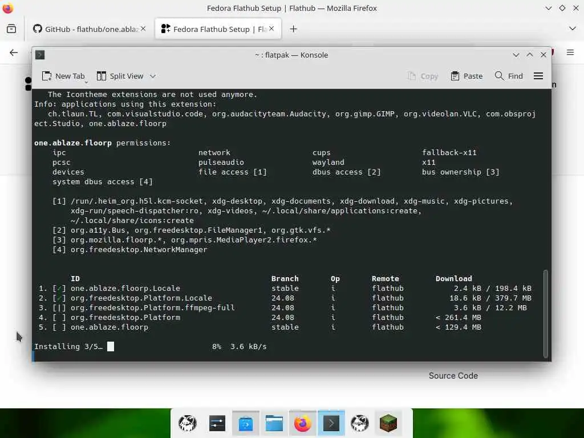Open Dolphin file manager from dock
Viewport: 584px width, 438px height.
tap(274, 424)
